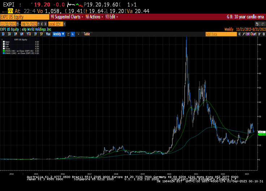Click G 8: 10 year candle ema title
Screen dimensions: 266x191
[245, 17]
